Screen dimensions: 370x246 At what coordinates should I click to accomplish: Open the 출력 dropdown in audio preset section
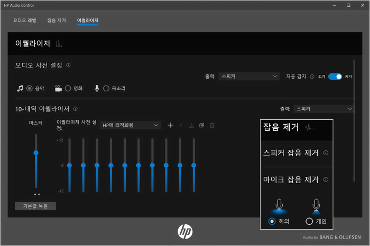(x=248, y=77)
